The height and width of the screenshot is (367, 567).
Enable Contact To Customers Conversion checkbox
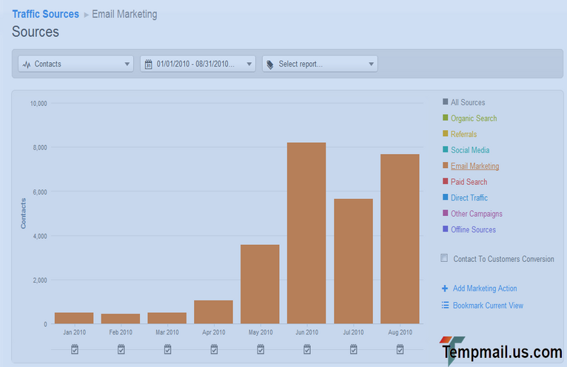tap(444, 258)
